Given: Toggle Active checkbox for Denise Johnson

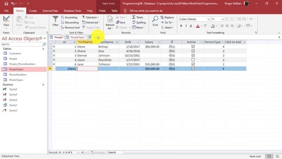Looking at the screenshot, I should pos(193,55).
